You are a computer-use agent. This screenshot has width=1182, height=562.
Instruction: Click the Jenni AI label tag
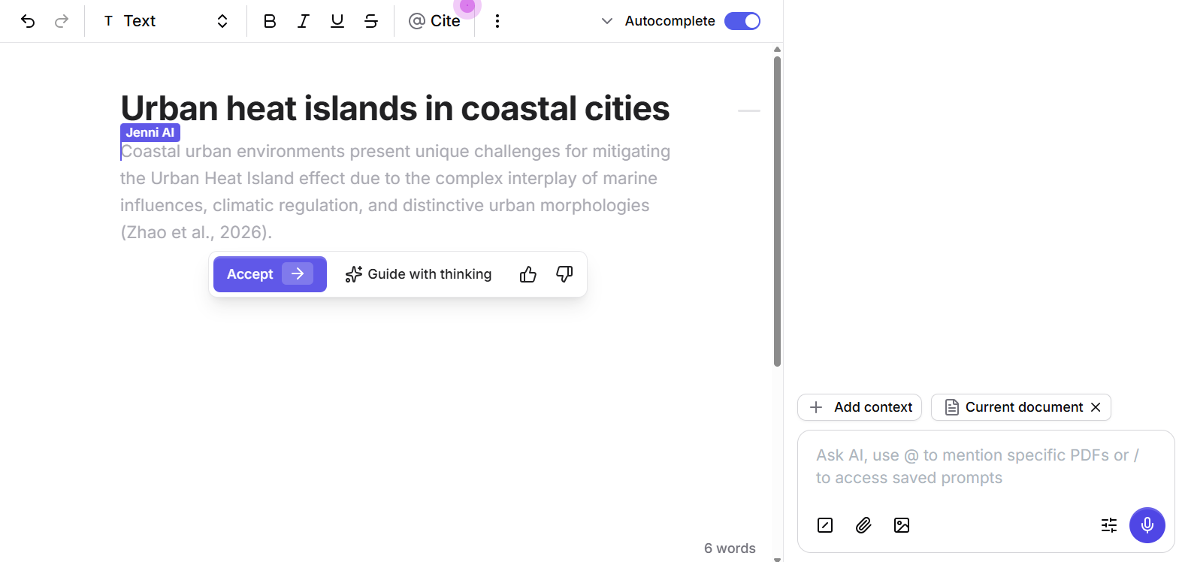pyautogui.click(x=150, y=132)
